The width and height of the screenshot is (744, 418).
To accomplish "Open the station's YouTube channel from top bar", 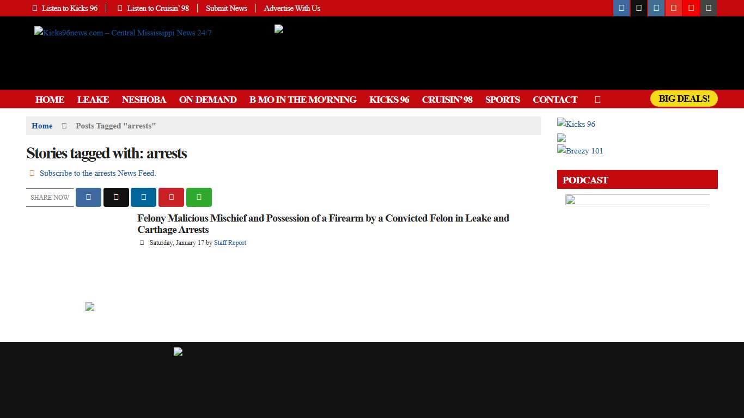I will pos(691,8).
